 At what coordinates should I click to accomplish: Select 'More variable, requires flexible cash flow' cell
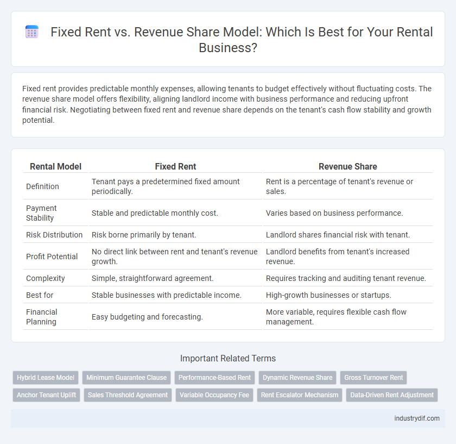[348, 317]
